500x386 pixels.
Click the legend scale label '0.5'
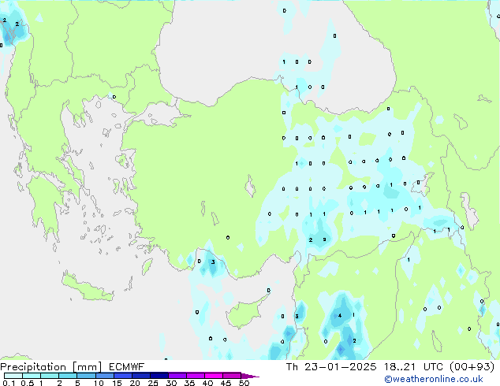27,383
